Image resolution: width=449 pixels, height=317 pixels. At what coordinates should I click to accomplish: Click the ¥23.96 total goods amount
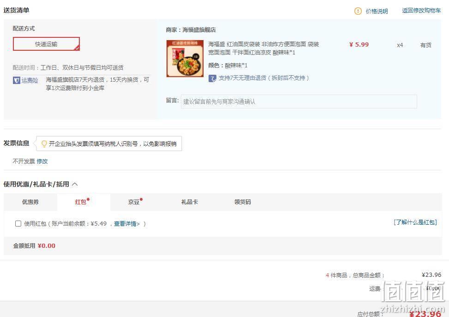431,275
